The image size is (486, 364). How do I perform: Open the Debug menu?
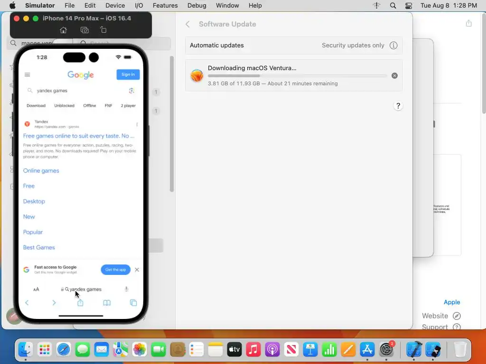pos(197,6)
